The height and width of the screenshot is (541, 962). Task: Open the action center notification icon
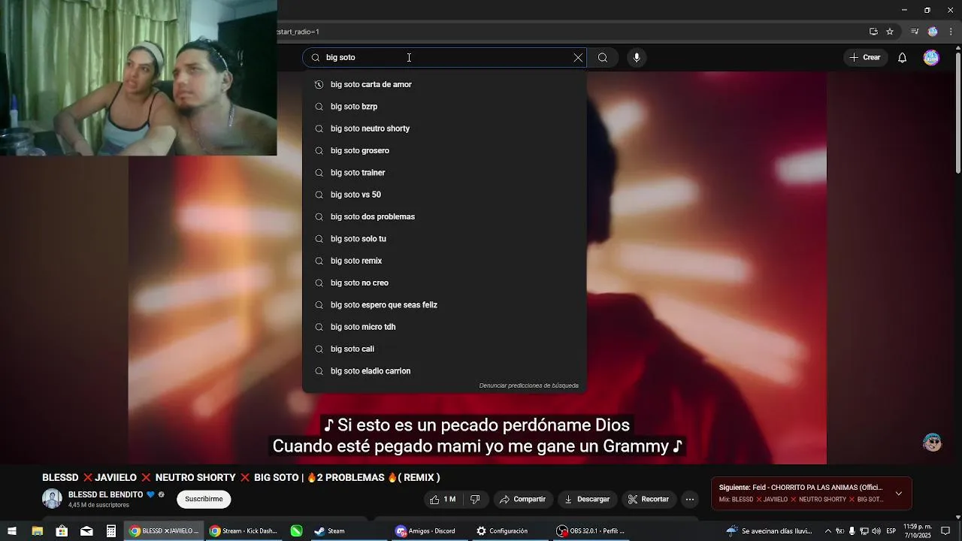click(x=946, y=530)
